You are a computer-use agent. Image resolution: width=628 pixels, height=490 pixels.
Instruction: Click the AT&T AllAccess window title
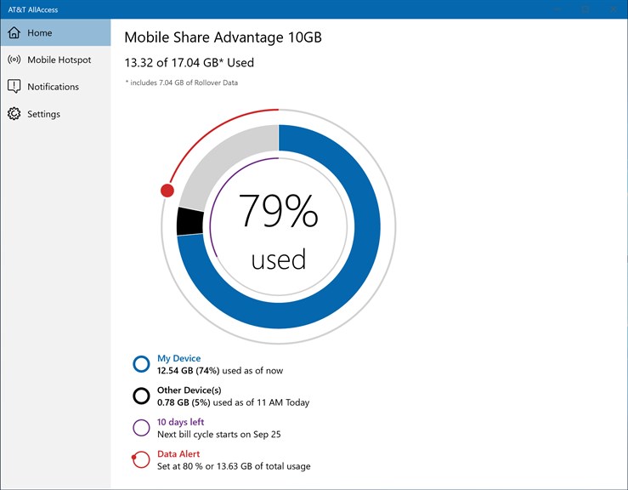click(x=33, y=9)
